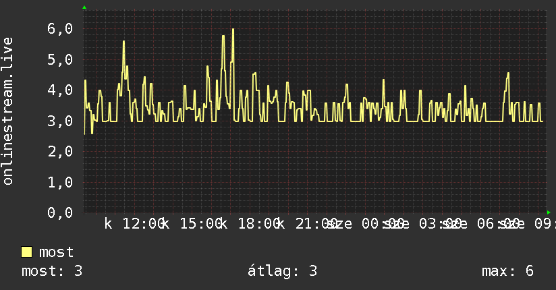Click the 'k 15:00' time axis label
The image size is (556, 290).
click(x=192, y=224)
